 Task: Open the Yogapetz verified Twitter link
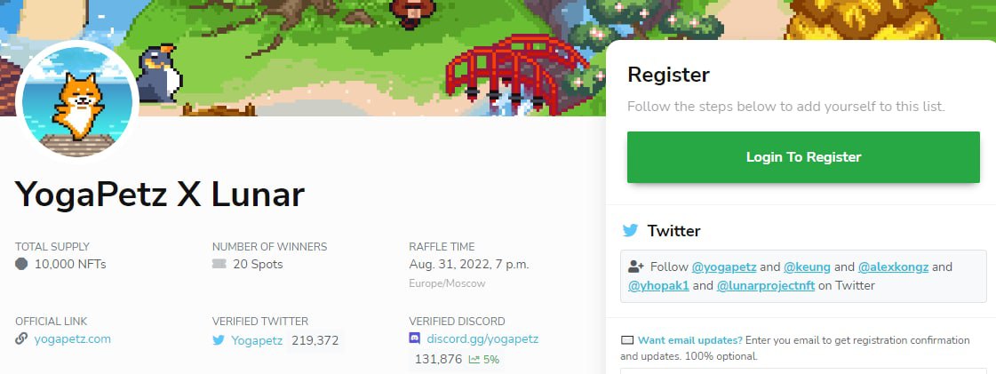click(x=257, y=340)
